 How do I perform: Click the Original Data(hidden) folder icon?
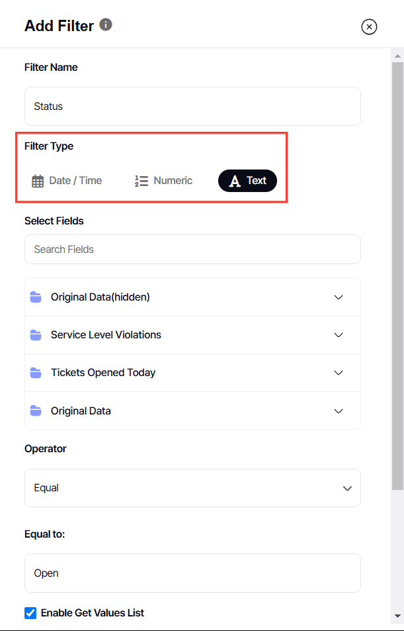36,297
